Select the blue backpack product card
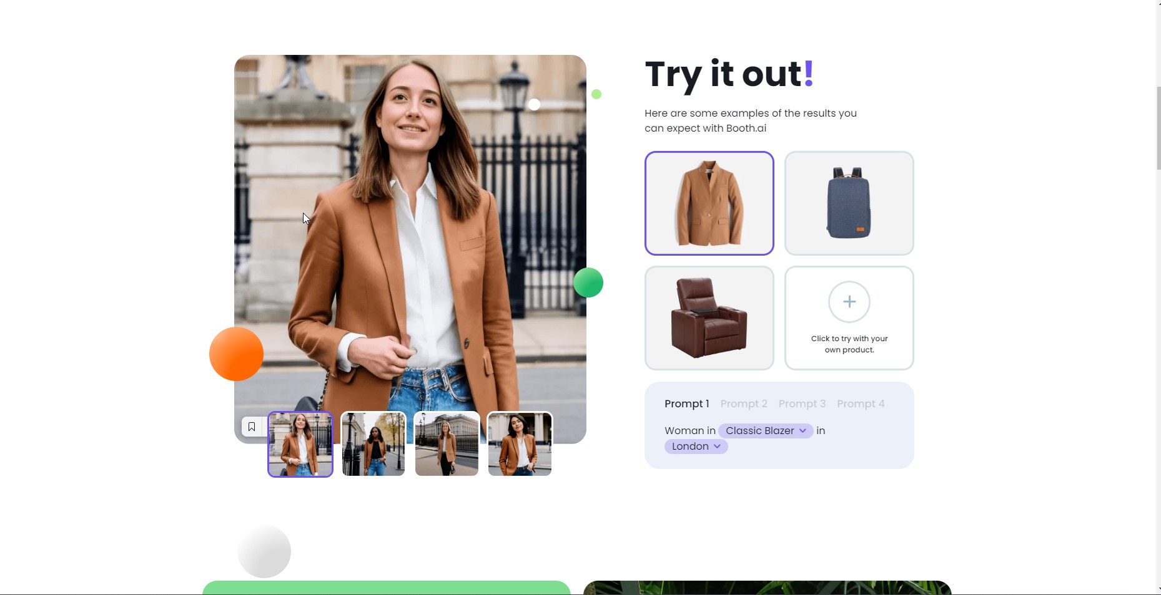The height and width of the screenshot is (595, 1161). [x=849, y=203]
